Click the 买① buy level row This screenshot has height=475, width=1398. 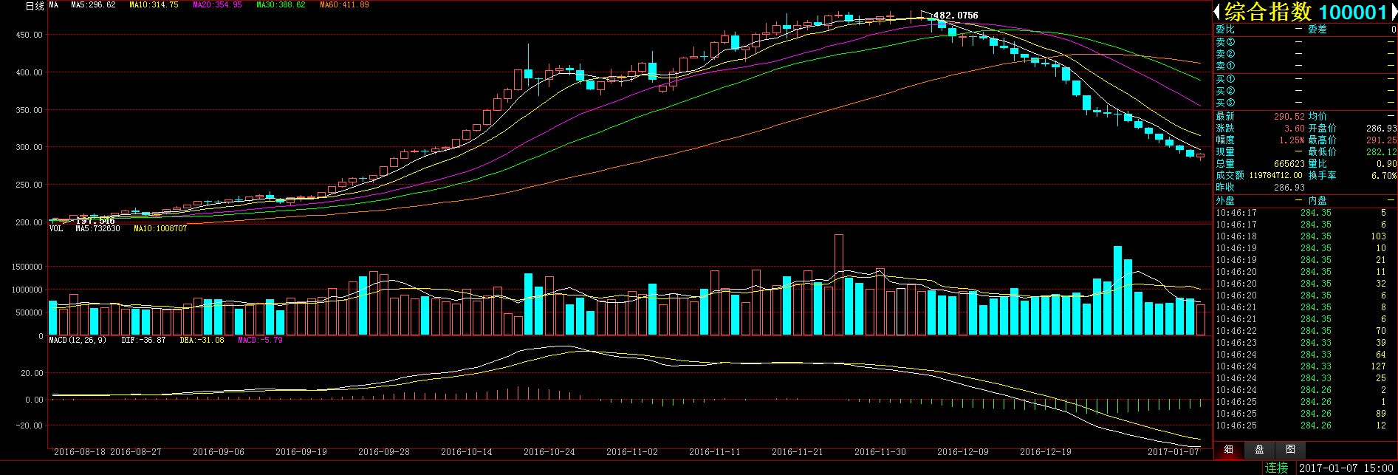[1306, 79]
